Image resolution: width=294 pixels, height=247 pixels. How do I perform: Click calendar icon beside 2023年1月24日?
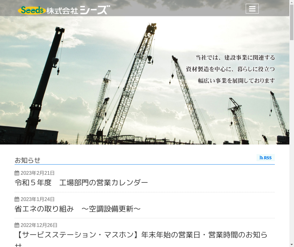pyautogui.click(x=17, y=199)
